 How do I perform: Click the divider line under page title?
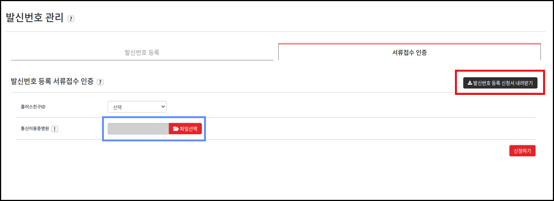point(276,31)
